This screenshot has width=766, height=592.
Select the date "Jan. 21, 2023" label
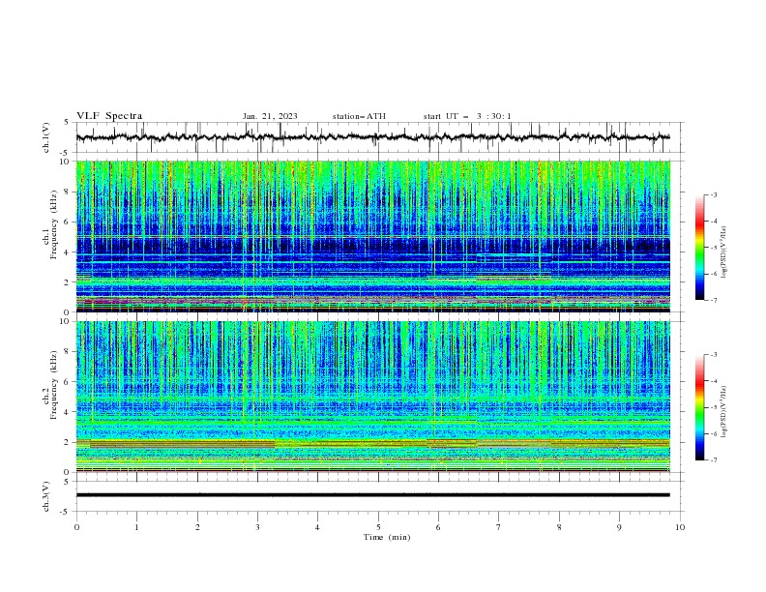(x=270, y=116)
